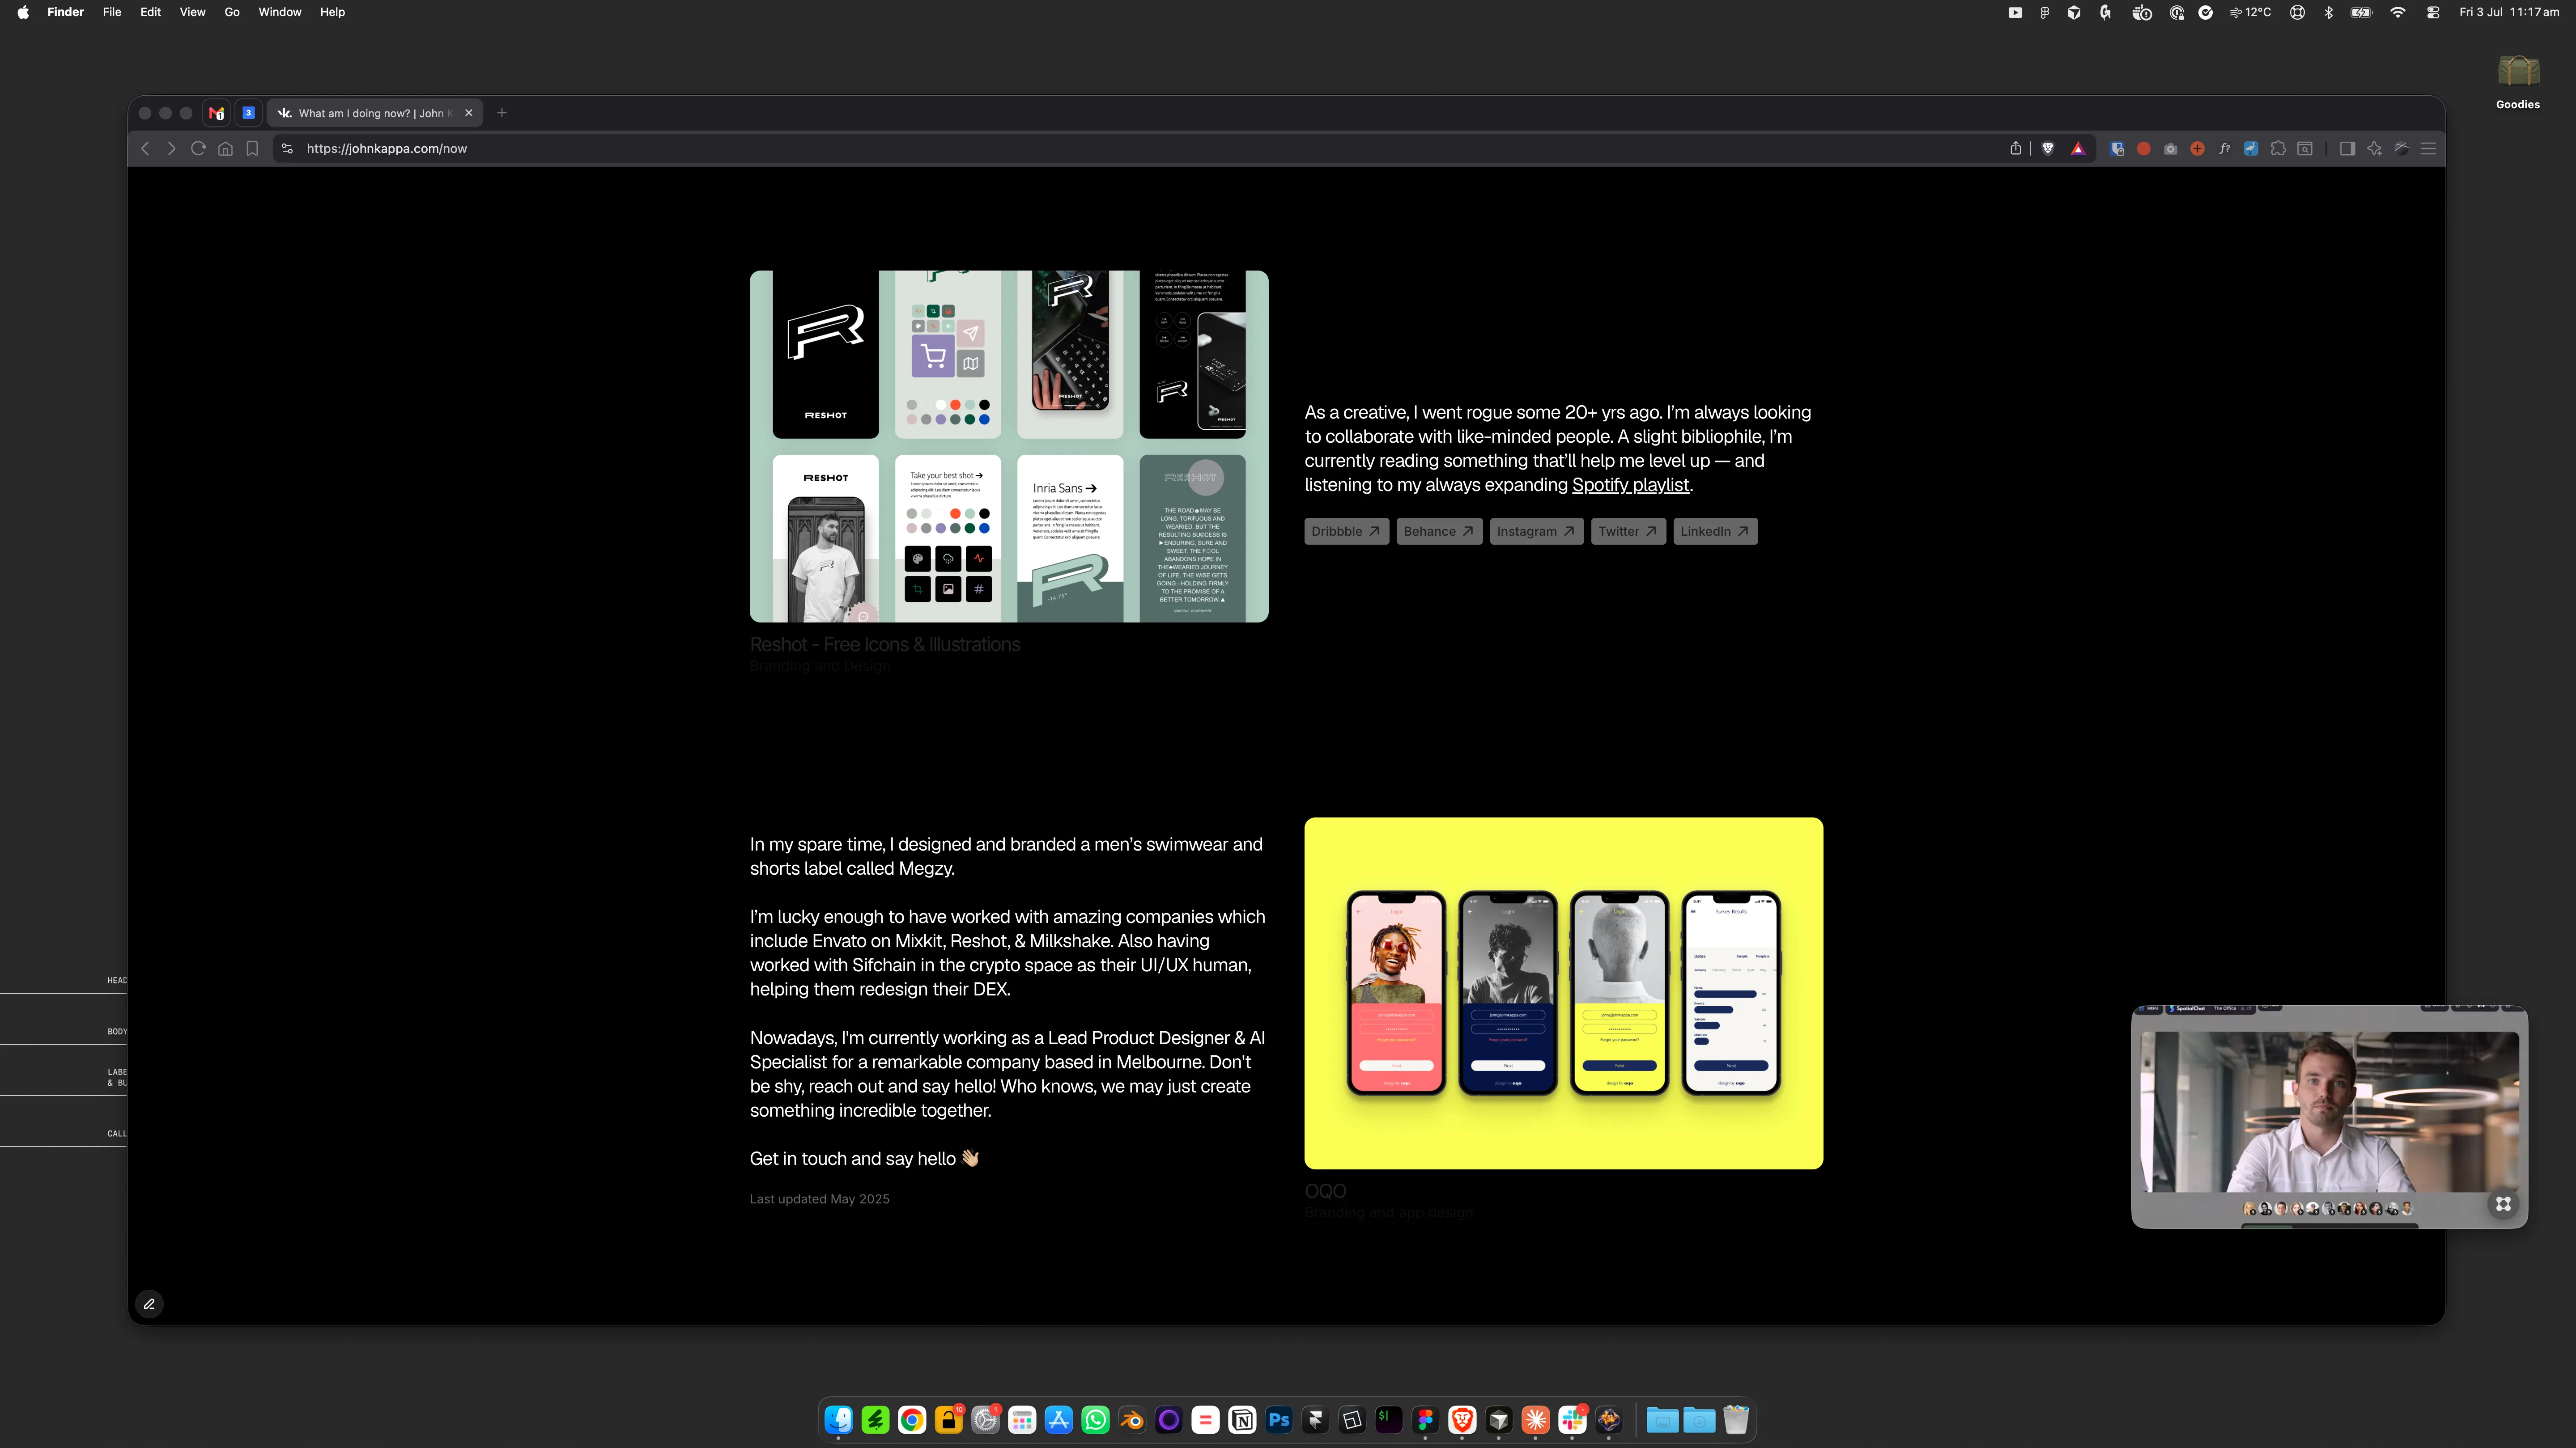The image size is (2576, 1448).
Task: Click the pencil edit icon at page bottom-left
Action: pos(149,1304)
